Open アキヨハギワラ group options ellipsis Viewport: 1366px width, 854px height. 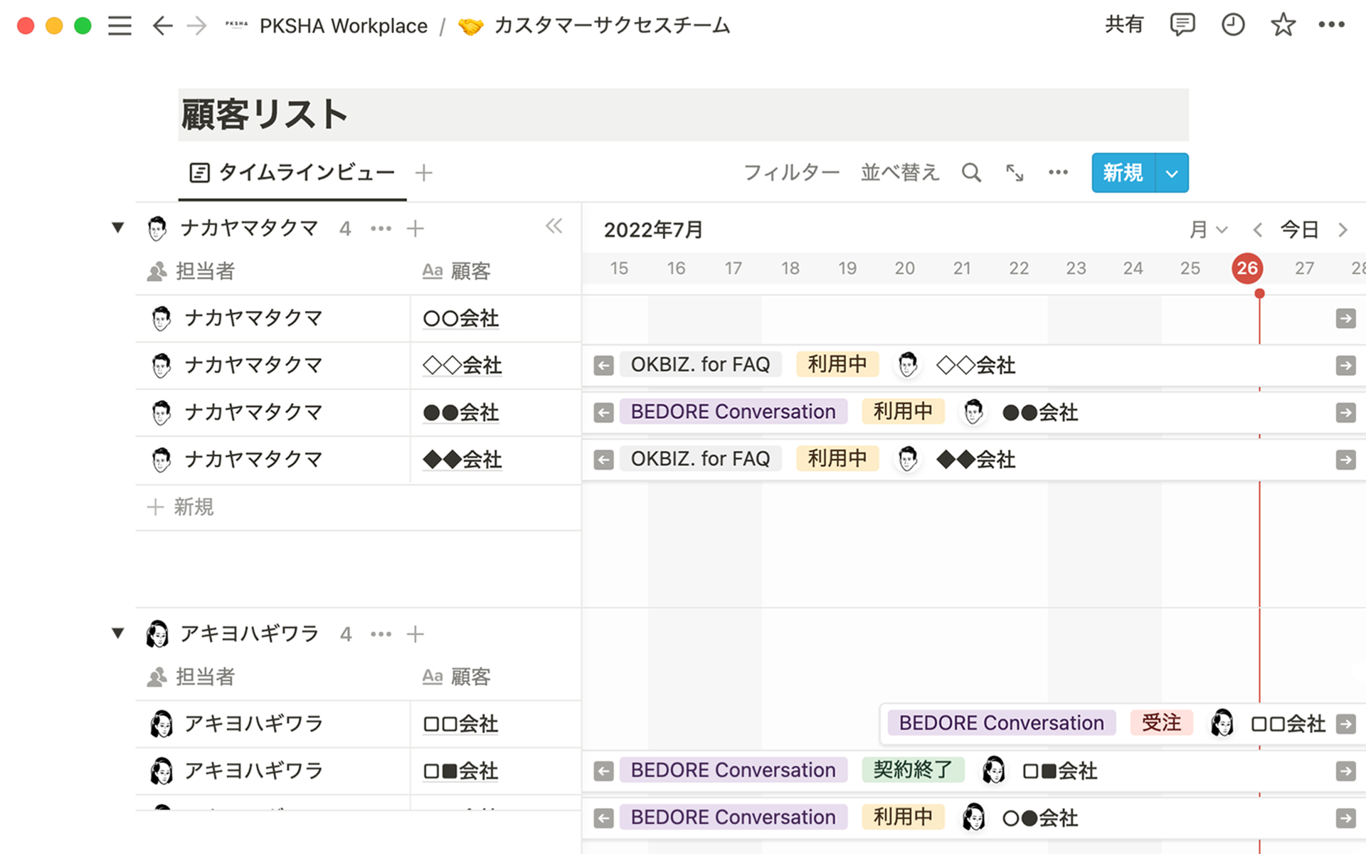coord(381,634)
